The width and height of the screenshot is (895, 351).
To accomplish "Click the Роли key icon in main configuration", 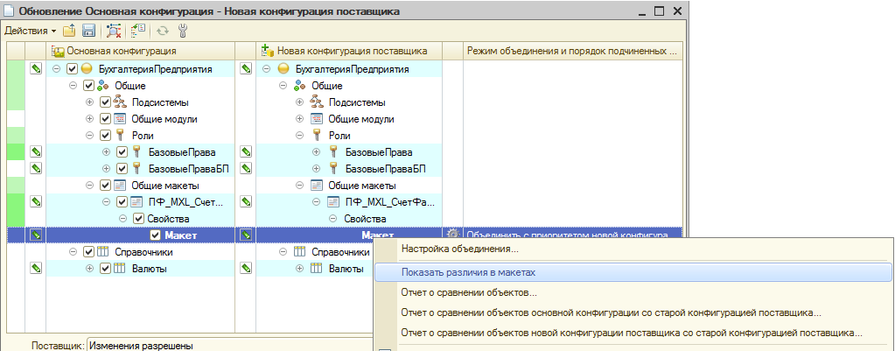I will pyautogui.click(x=119, y=136).
